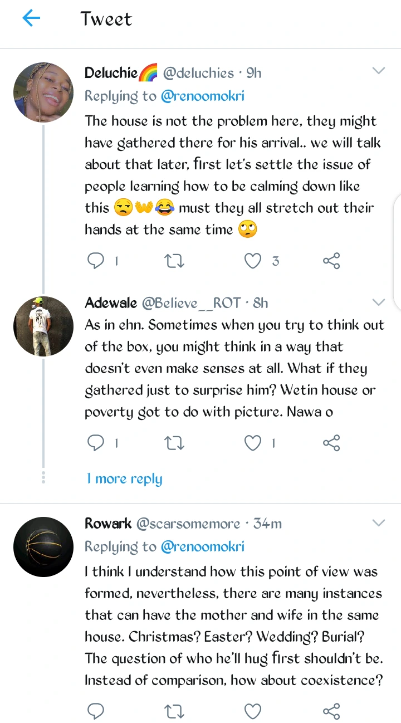Reply to Deluchie's tweet via the comment icon
This screenshot has height=723, width=401.
point(96,261)
